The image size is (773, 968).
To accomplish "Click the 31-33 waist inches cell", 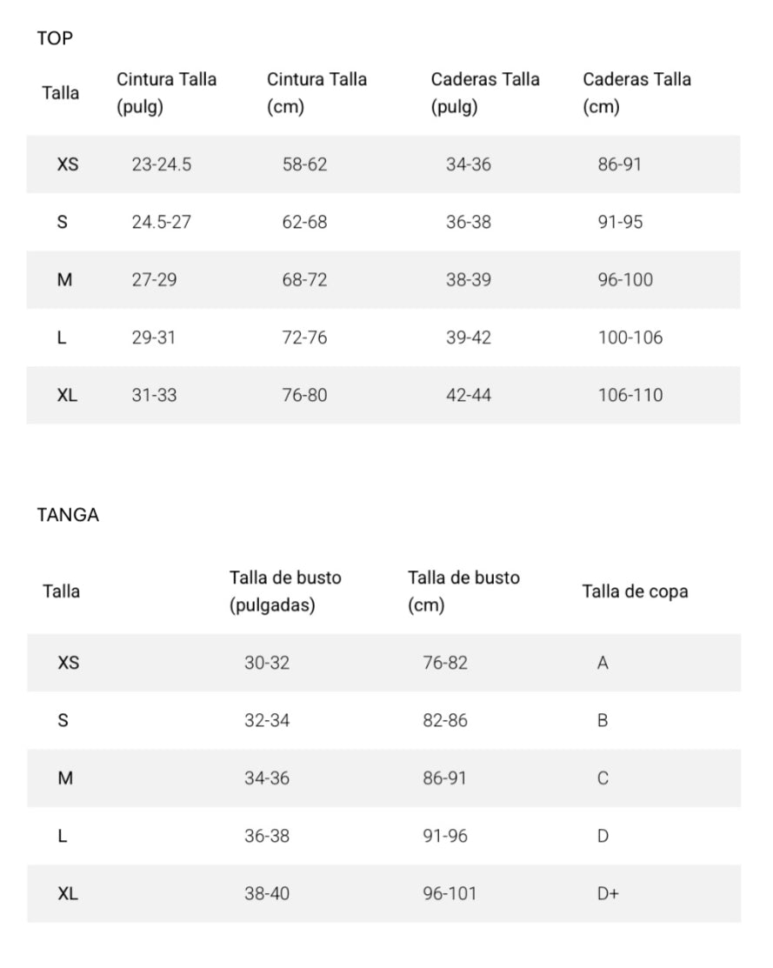I will pyautogui.click(x=154, y=396).
